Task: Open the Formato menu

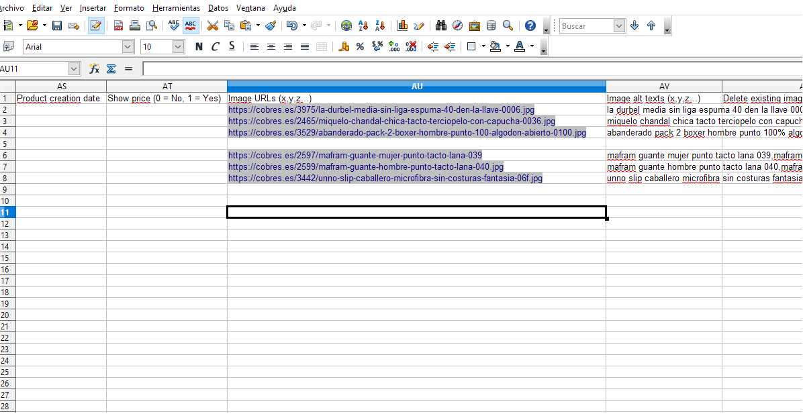Action: pyautogui.click(x=129, y=8)
